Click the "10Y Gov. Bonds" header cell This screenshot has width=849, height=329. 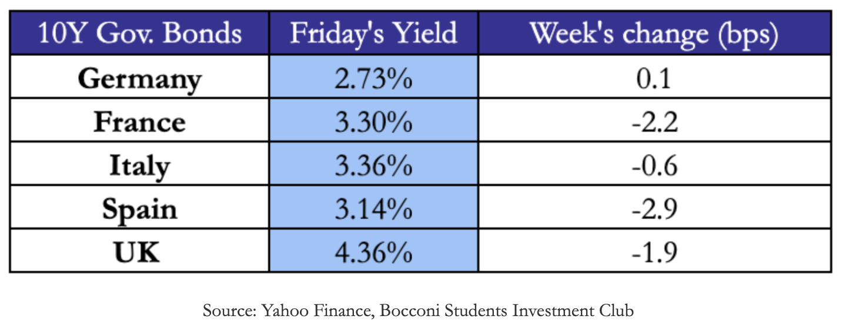[140, 33]
